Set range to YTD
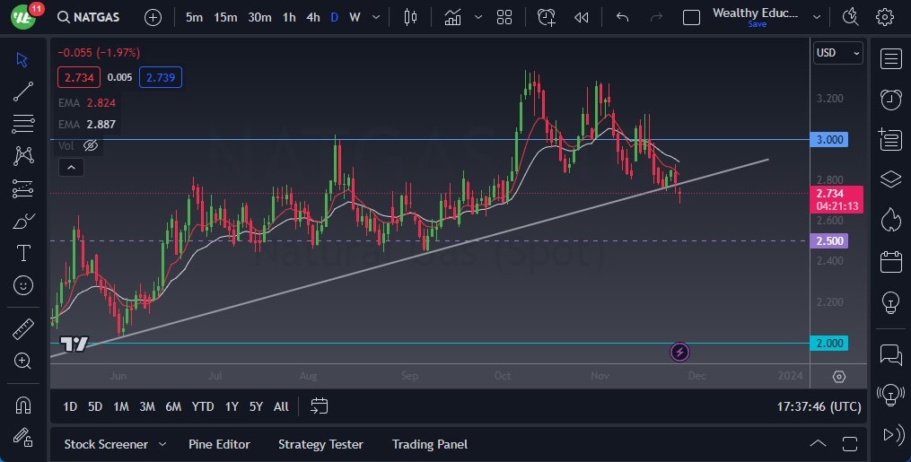 [x=203, y=406]
